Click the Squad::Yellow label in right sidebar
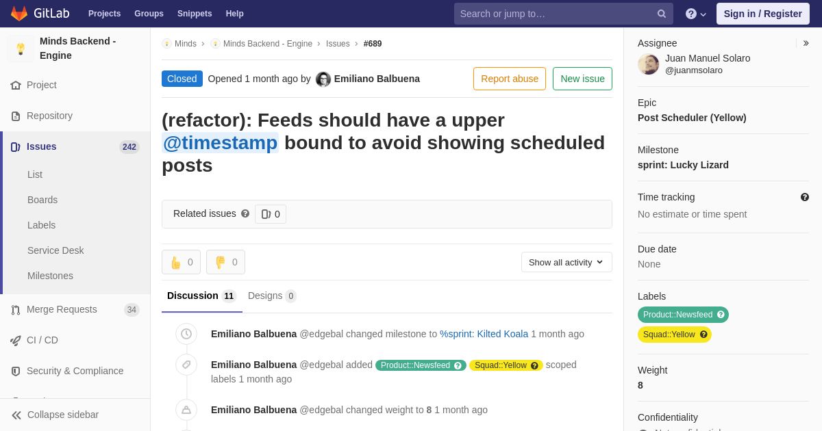The image size is (822, 431). [675, 335]
